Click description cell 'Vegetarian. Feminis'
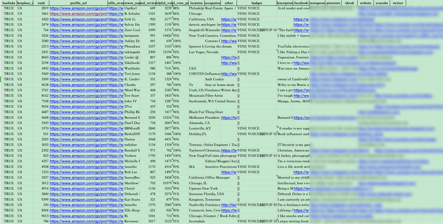Viewport: 443px width, 224px height. [x=293, y=57]
